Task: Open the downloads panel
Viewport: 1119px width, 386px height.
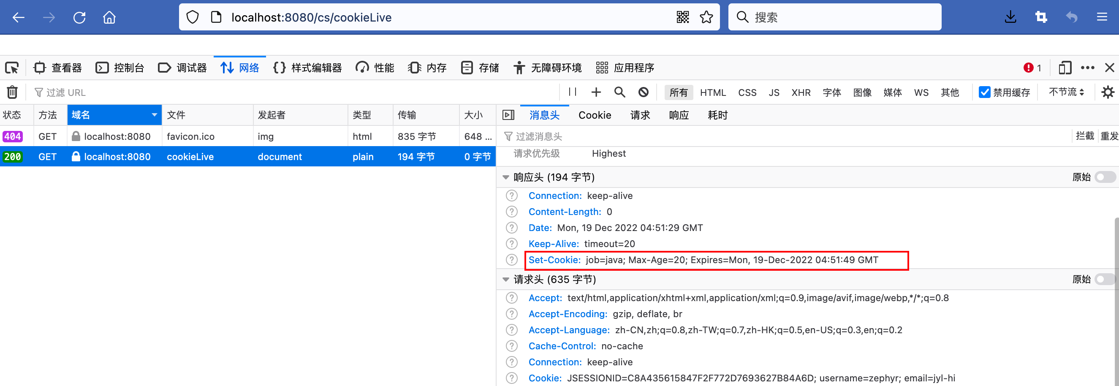Action: tap(1010, 17)
